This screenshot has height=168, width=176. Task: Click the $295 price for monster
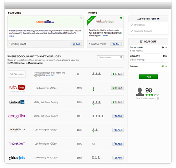point(79,144)
